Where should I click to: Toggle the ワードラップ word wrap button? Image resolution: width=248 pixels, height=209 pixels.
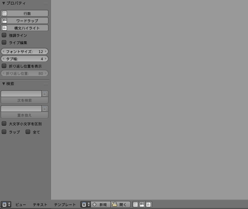point(25,21)
